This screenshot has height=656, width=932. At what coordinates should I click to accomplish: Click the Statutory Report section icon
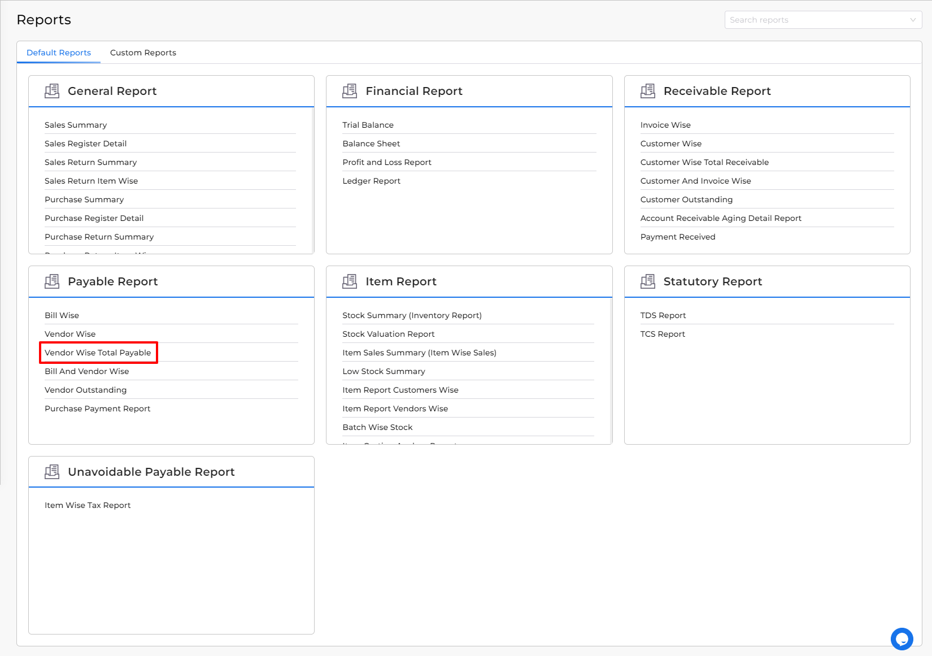[648, 281]
